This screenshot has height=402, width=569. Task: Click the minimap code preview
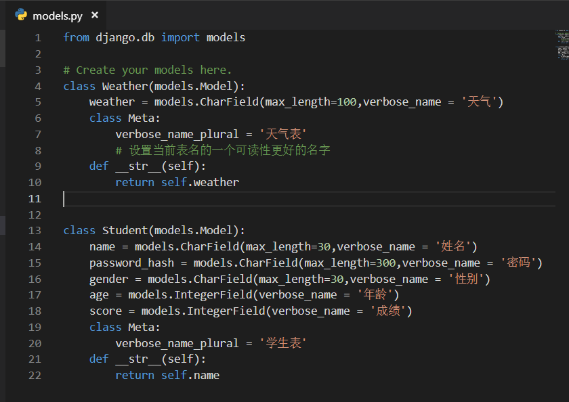tap(563, 46)
